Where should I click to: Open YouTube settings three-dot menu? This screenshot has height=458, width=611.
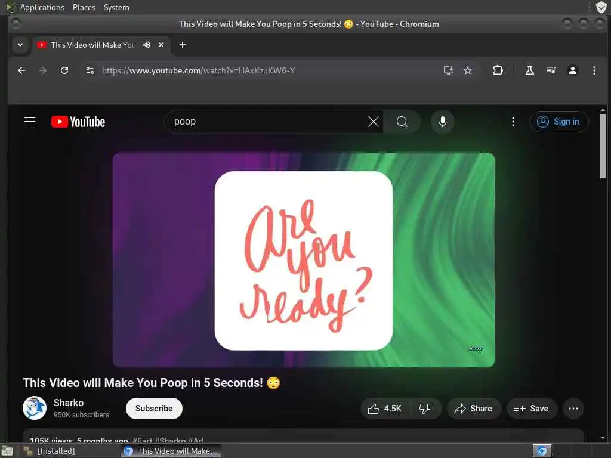point(513,122)
